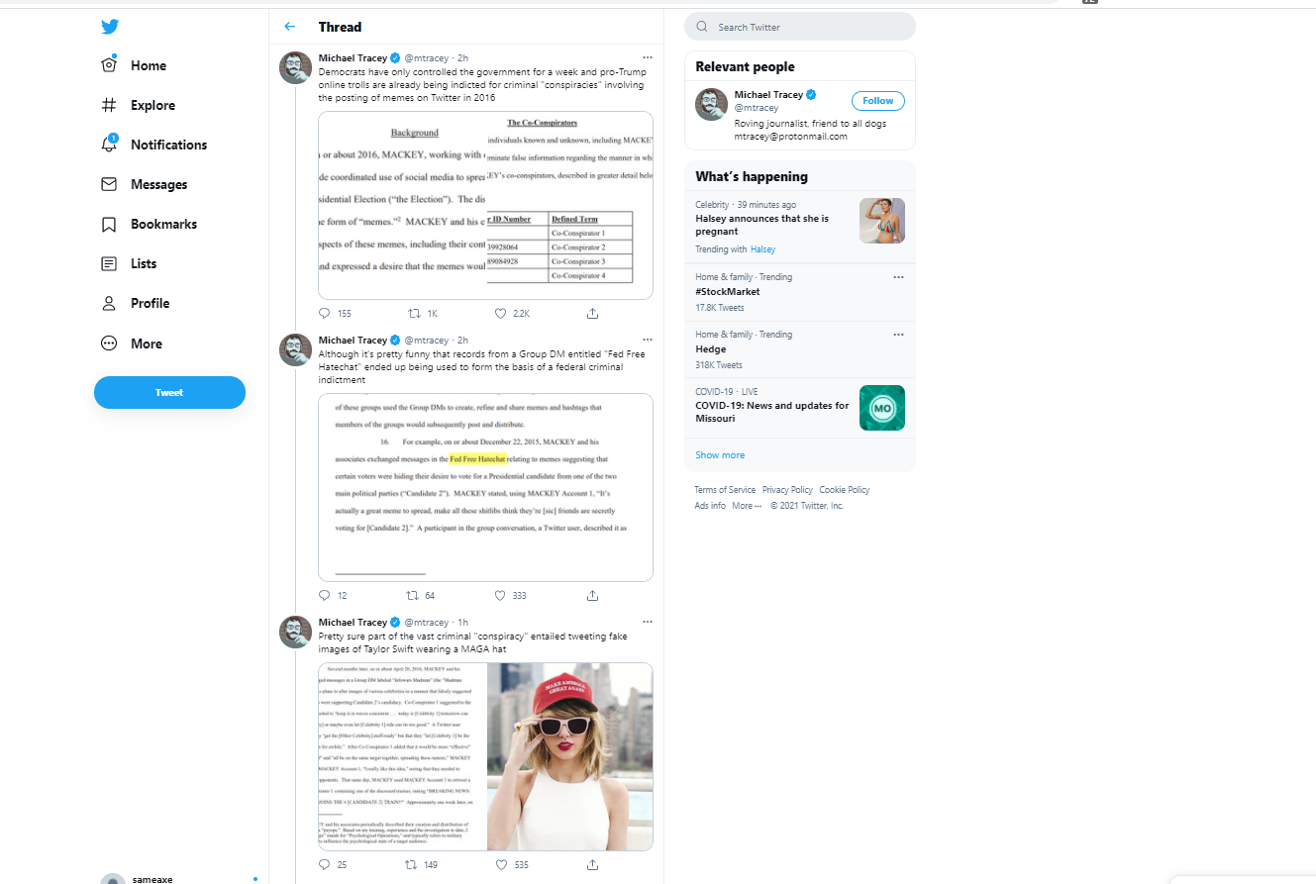
Task: Click the Search Twitter field
Action: tap(800, 27)
